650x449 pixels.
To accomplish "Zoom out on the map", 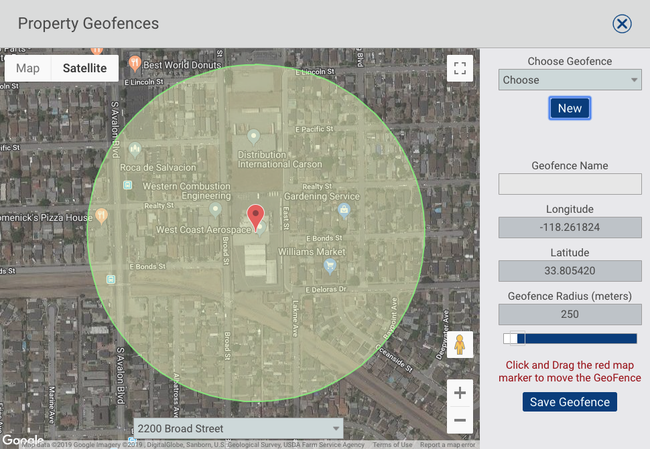I will pyautogui.click(x=460, y=420).
